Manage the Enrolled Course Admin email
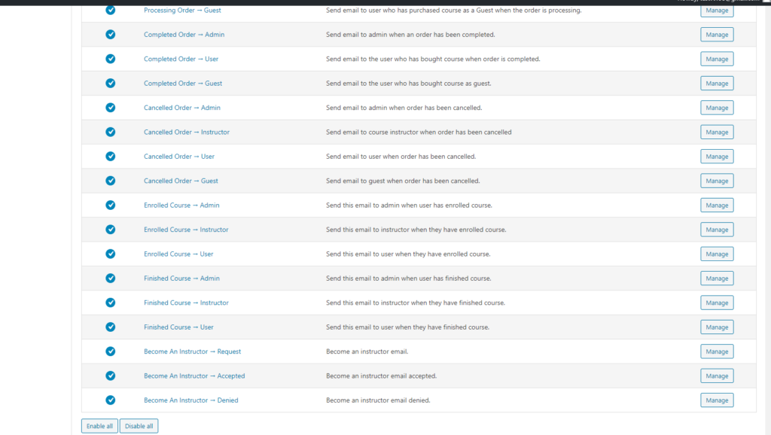The height and width of the screenshot is (435, 771). [717, 205]
